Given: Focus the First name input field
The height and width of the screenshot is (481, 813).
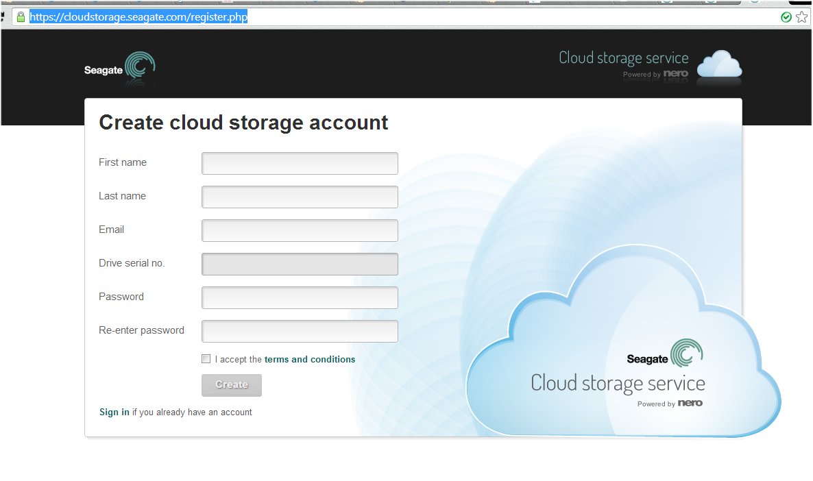Looking at the screenshot, I should [x=300, y=163].
